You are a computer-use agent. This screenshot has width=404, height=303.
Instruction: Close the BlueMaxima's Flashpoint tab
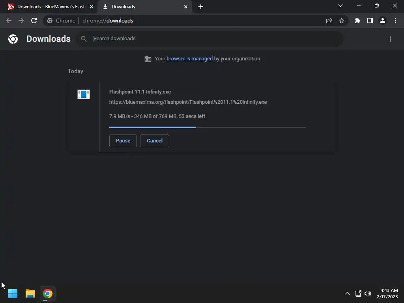[92, 7]
